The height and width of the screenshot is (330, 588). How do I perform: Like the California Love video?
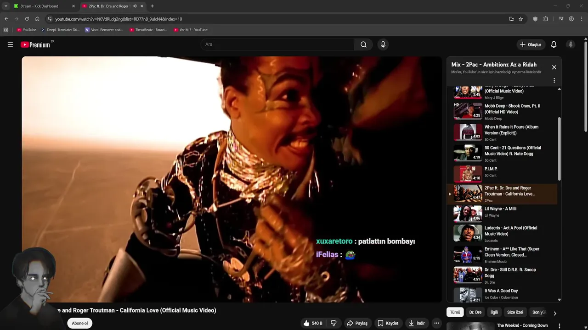point(313,323)
